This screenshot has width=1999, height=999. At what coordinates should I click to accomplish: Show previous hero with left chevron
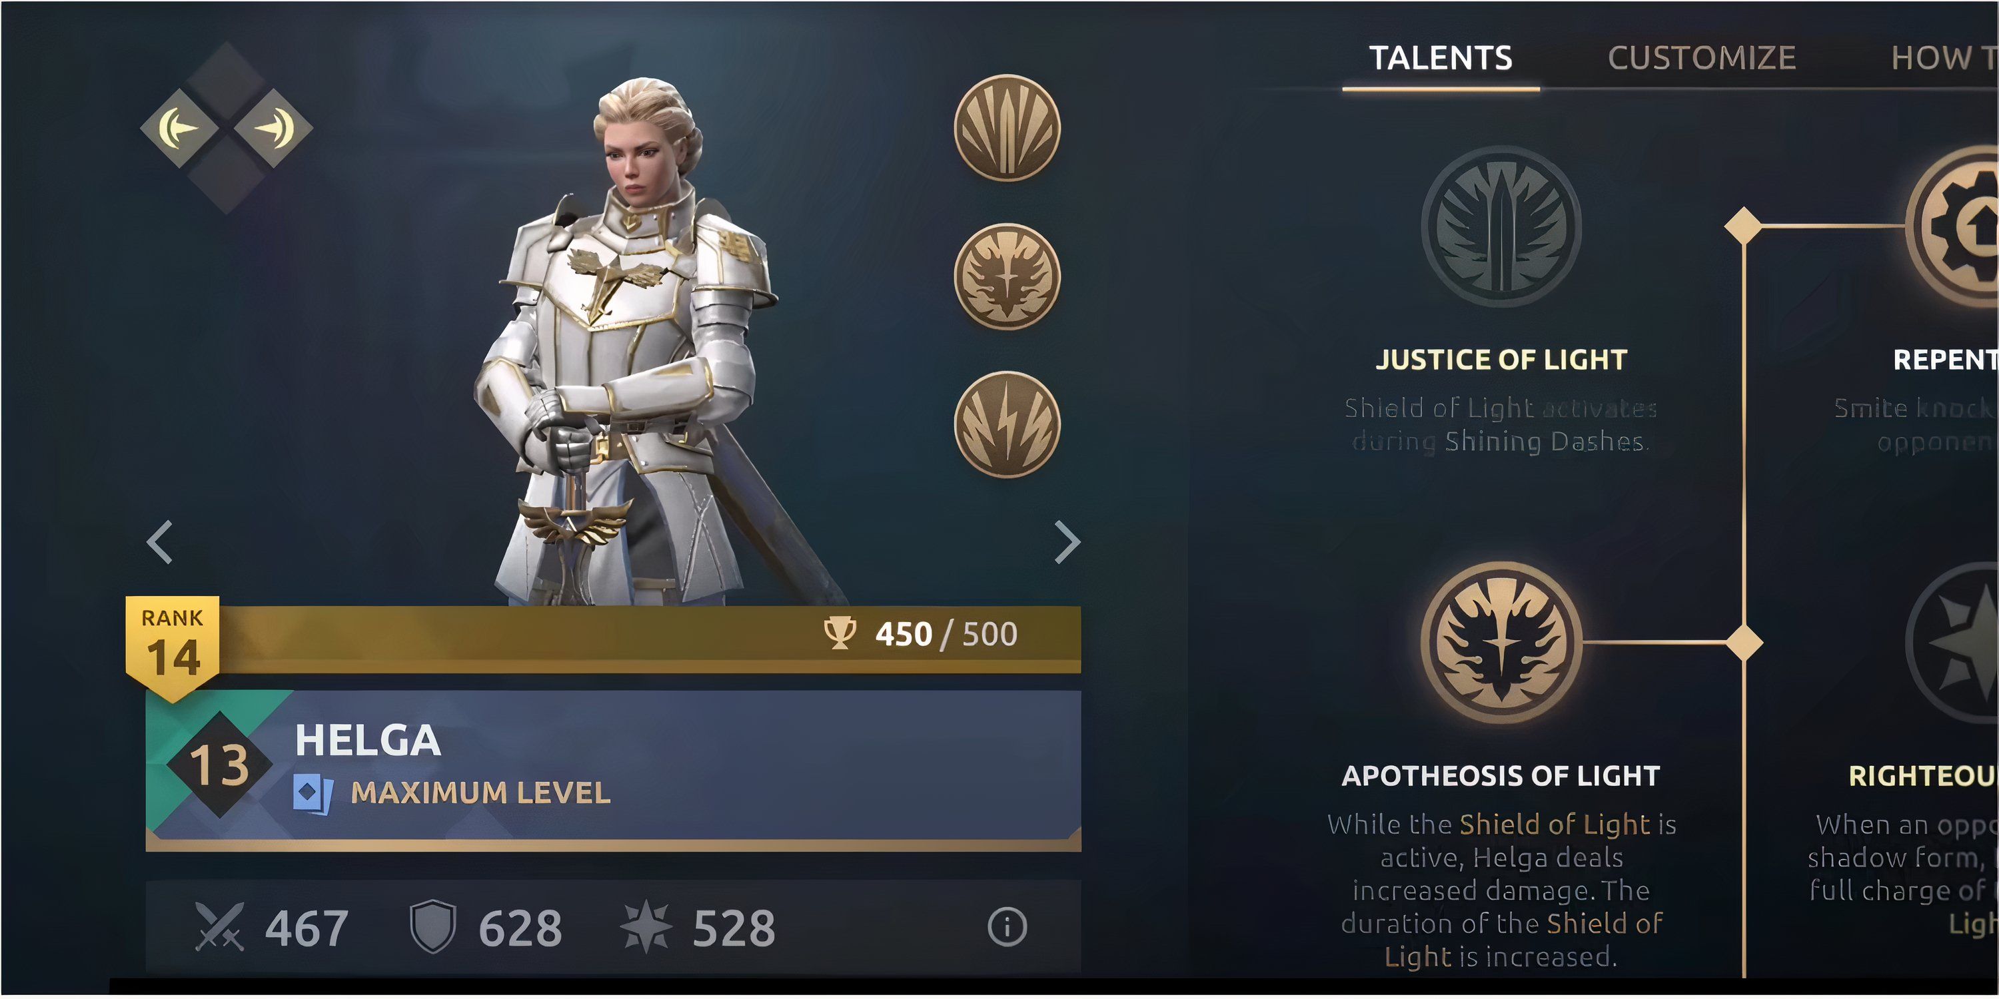click(160, 542)
